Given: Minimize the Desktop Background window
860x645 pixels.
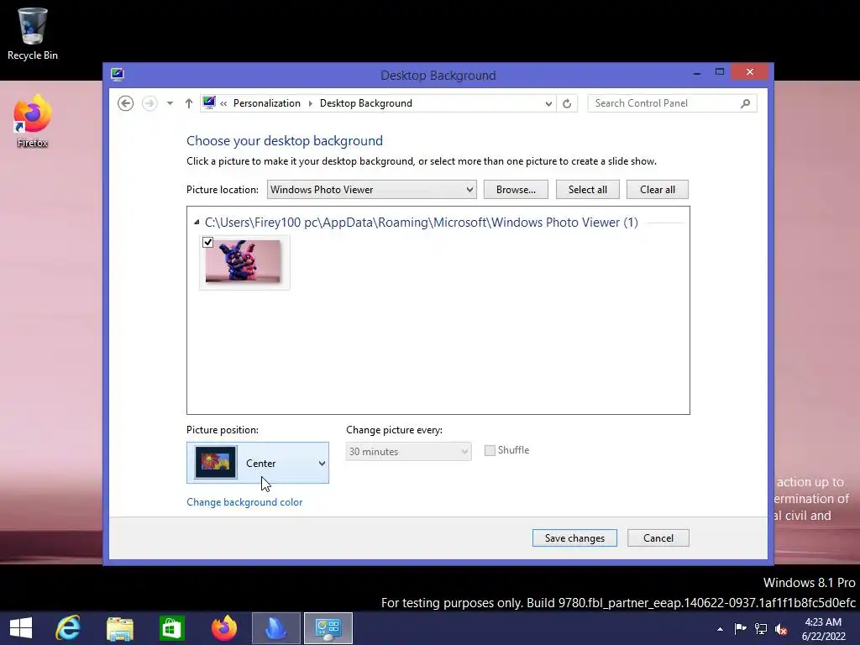Looking at the screenshot, I should click(696, 72).
